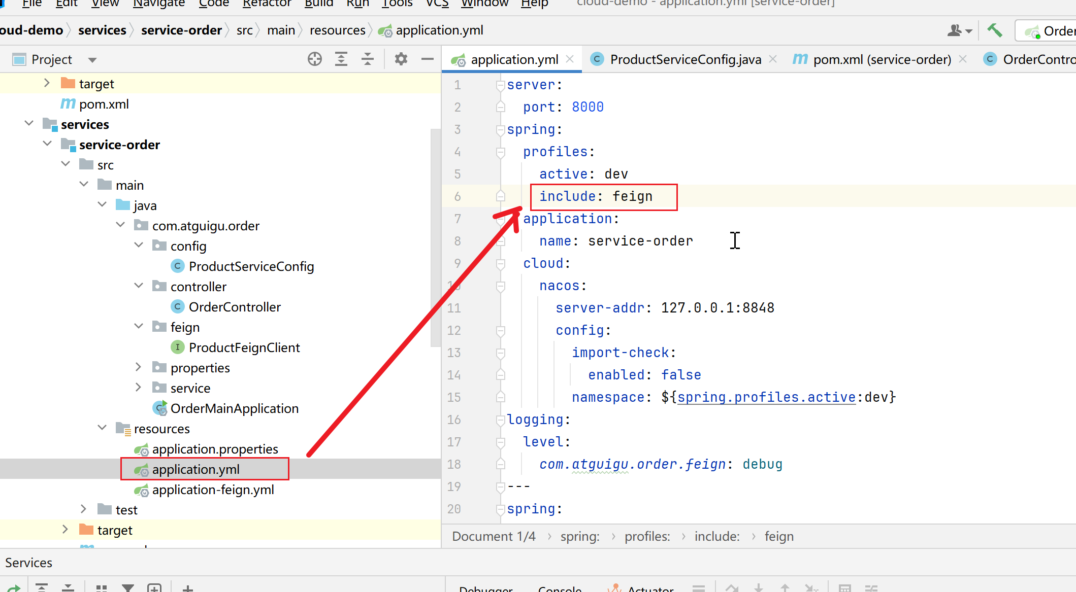Viewport: 1076px width, 592px height.
Task: Click the Collapse All icon in Project panel
Action: (368, 59)
